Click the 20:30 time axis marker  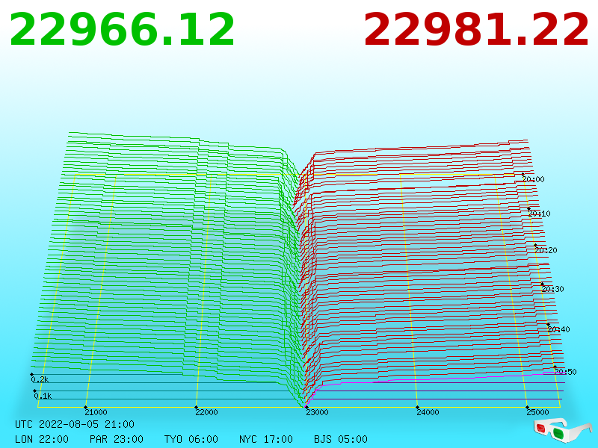[552, 289]
